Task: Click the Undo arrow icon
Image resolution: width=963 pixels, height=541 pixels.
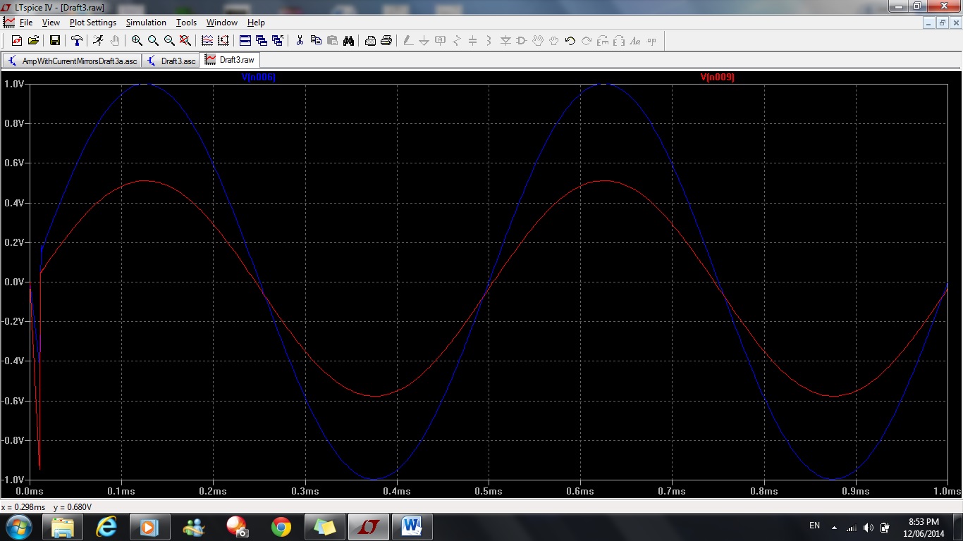Action: (x=570, y=41)
